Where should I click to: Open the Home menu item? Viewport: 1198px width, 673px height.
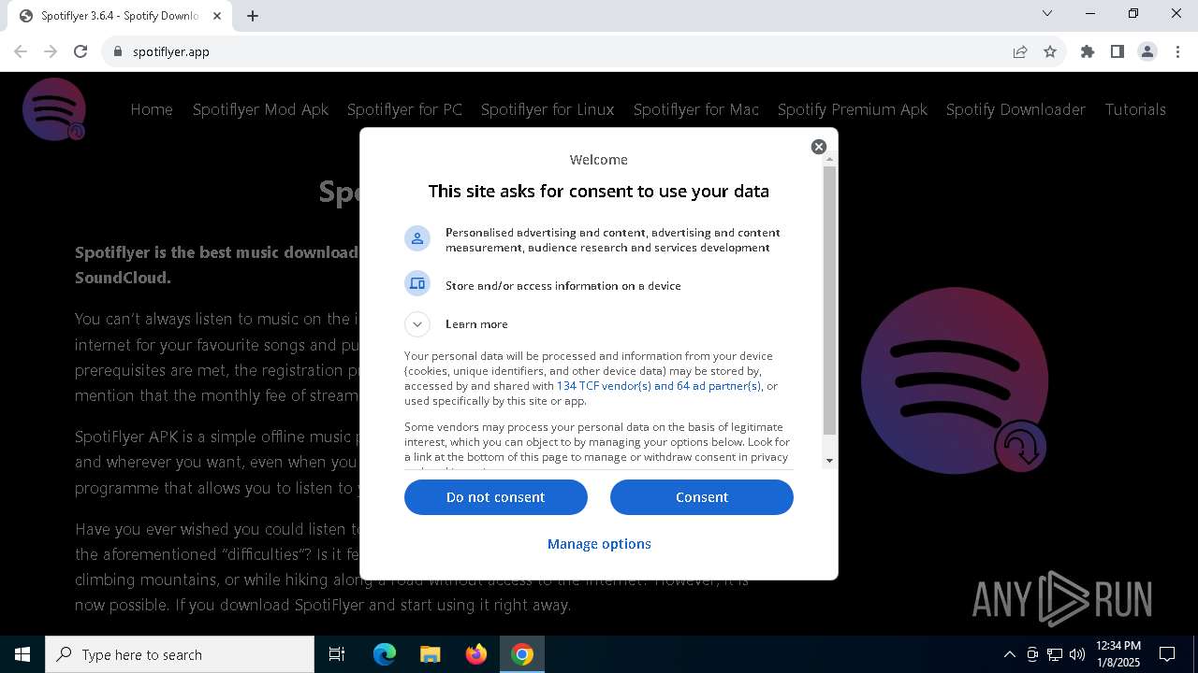[152, 109]
